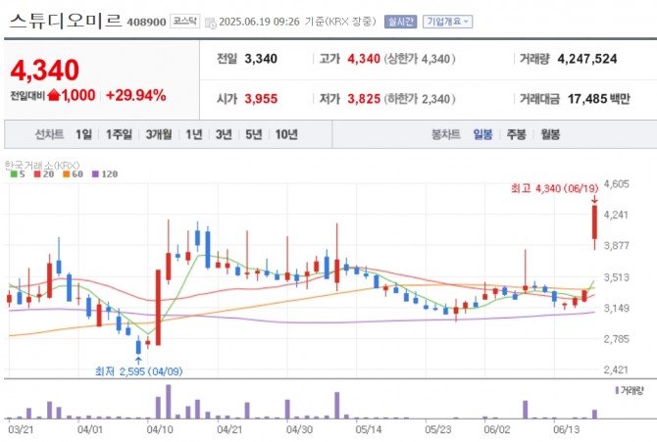Click the 거래대금 value 17,485 백만

(x=599, y=99)
